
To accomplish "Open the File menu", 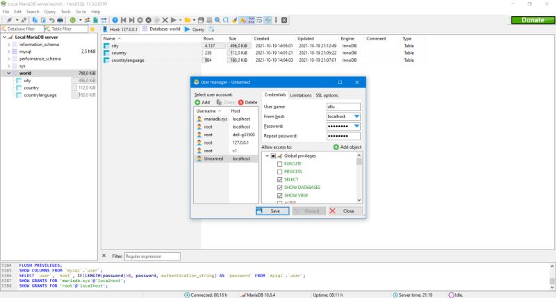I will click(x=6, y=12).
